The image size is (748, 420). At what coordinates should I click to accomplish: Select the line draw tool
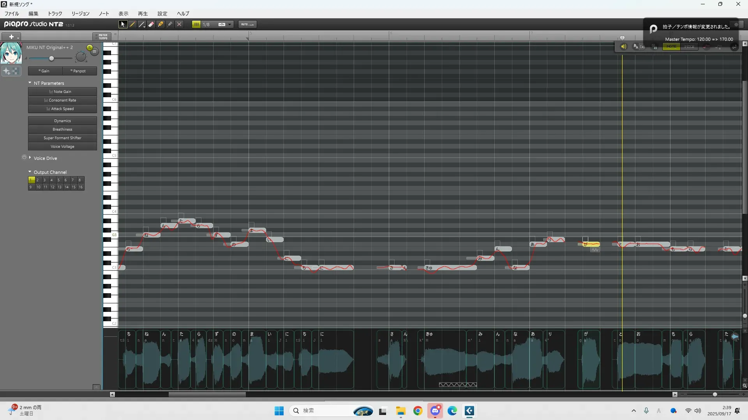pyautogui.click(x=142, y=24)
